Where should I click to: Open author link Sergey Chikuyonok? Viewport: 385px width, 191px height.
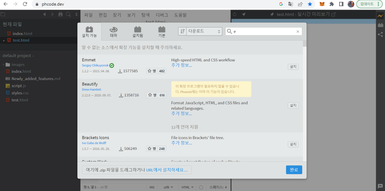[95, 65]
